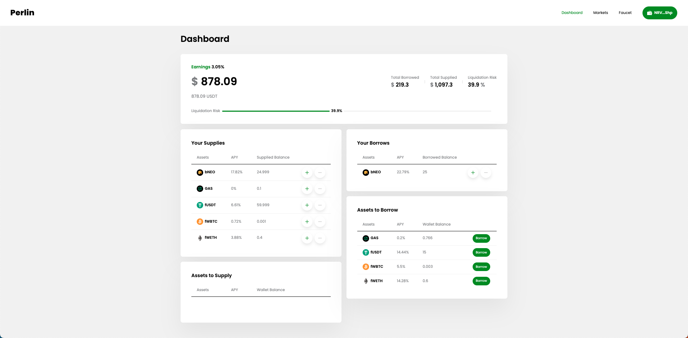Click the fWBTC bitcoin icon in borrow list

point(365,267)
